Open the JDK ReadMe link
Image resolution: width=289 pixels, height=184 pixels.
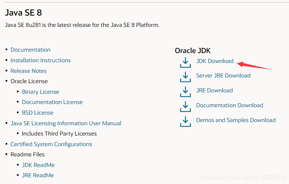click(x=38, y=165)
